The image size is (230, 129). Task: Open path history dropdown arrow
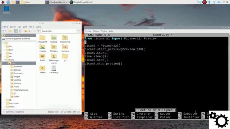(79, 31)
